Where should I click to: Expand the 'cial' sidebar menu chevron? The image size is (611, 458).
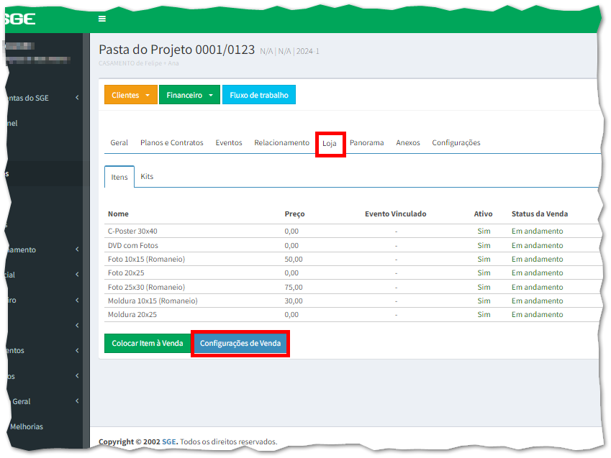[x=77, y=275]
